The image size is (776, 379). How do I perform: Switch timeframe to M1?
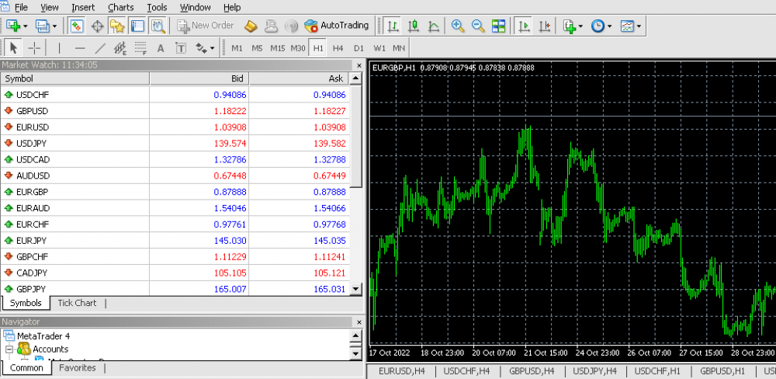[237, 48]
